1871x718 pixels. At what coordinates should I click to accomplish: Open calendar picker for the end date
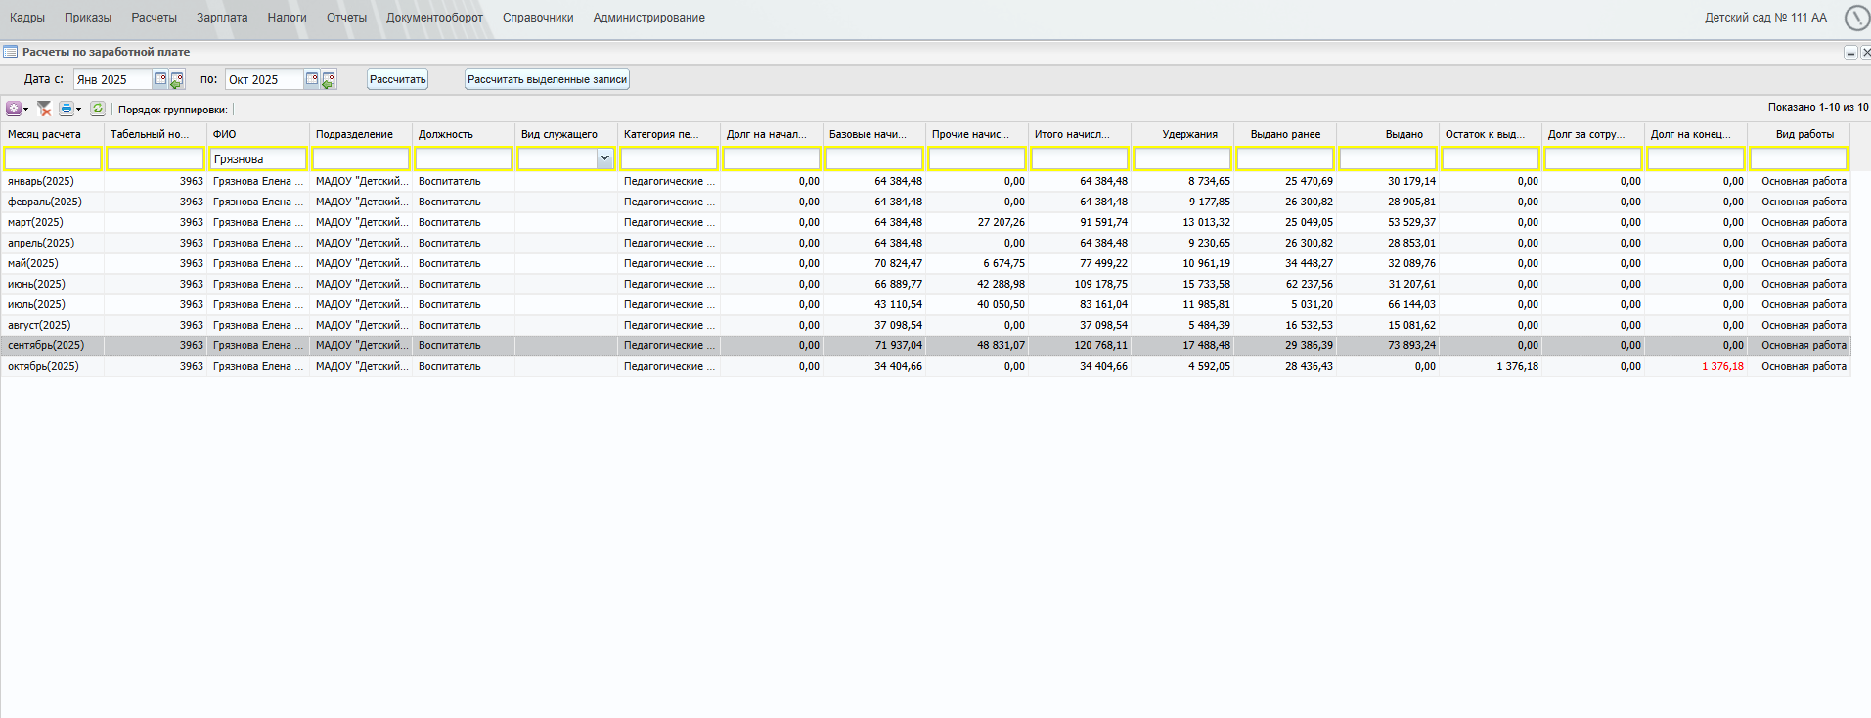312,79
